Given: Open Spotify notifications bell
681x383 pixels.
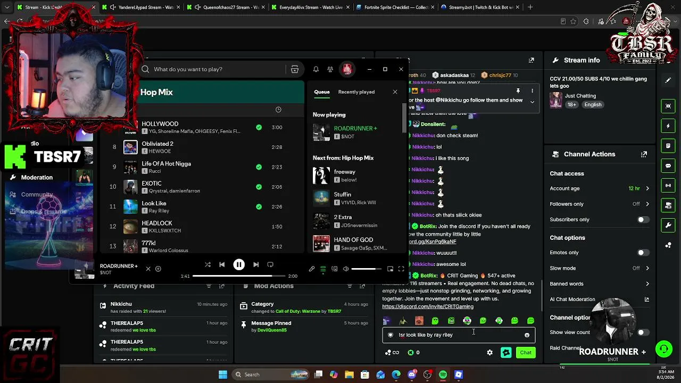Looking at the screenshot, I should (316, 69).
